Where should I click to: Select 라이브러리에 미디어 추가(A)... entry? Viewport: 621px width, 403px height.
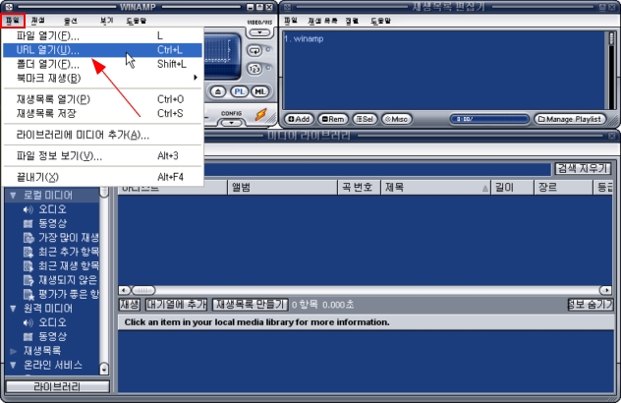pyautogui.click(x=102, y=135)
